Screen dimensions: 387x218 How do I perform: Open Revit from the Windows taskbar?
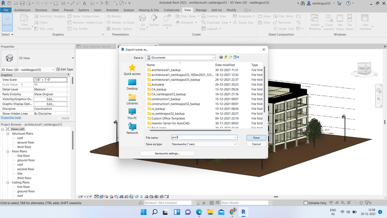tap(243, 212)
